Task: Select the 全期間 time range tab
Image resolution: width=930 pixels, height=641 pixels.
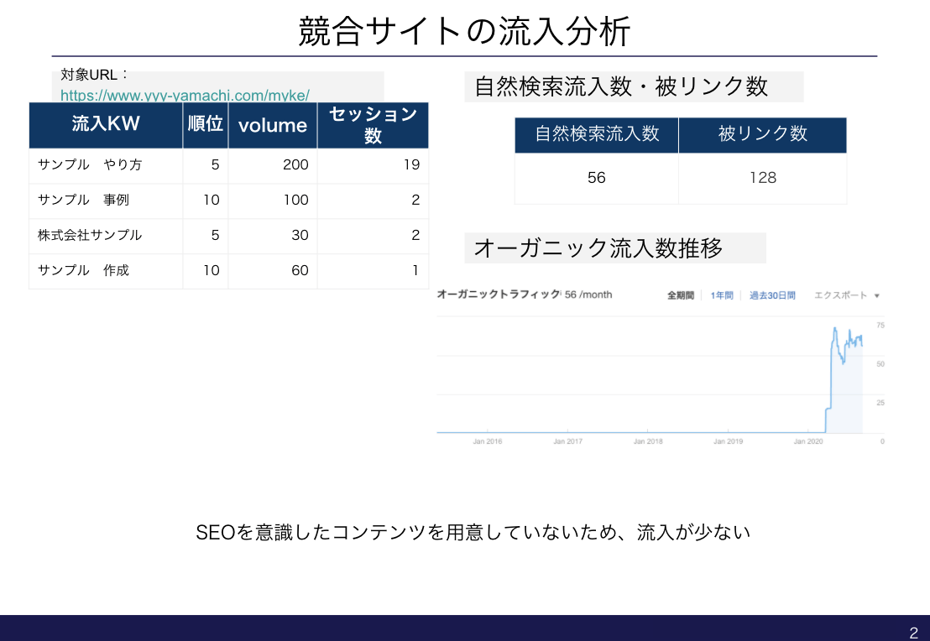Action: tap(680, 296)
